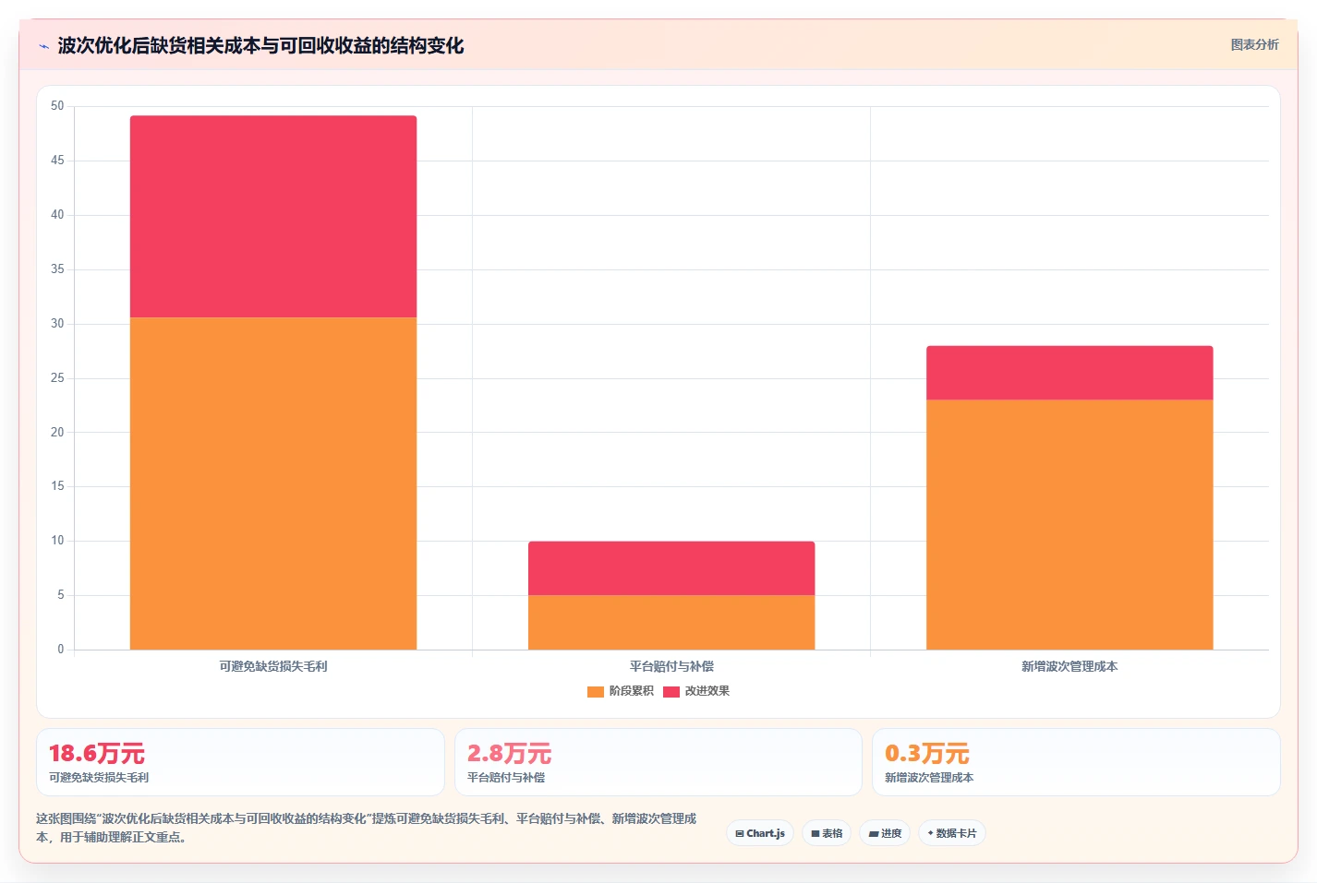Click the Chart.js tag chip

click(x=760, y=833)
